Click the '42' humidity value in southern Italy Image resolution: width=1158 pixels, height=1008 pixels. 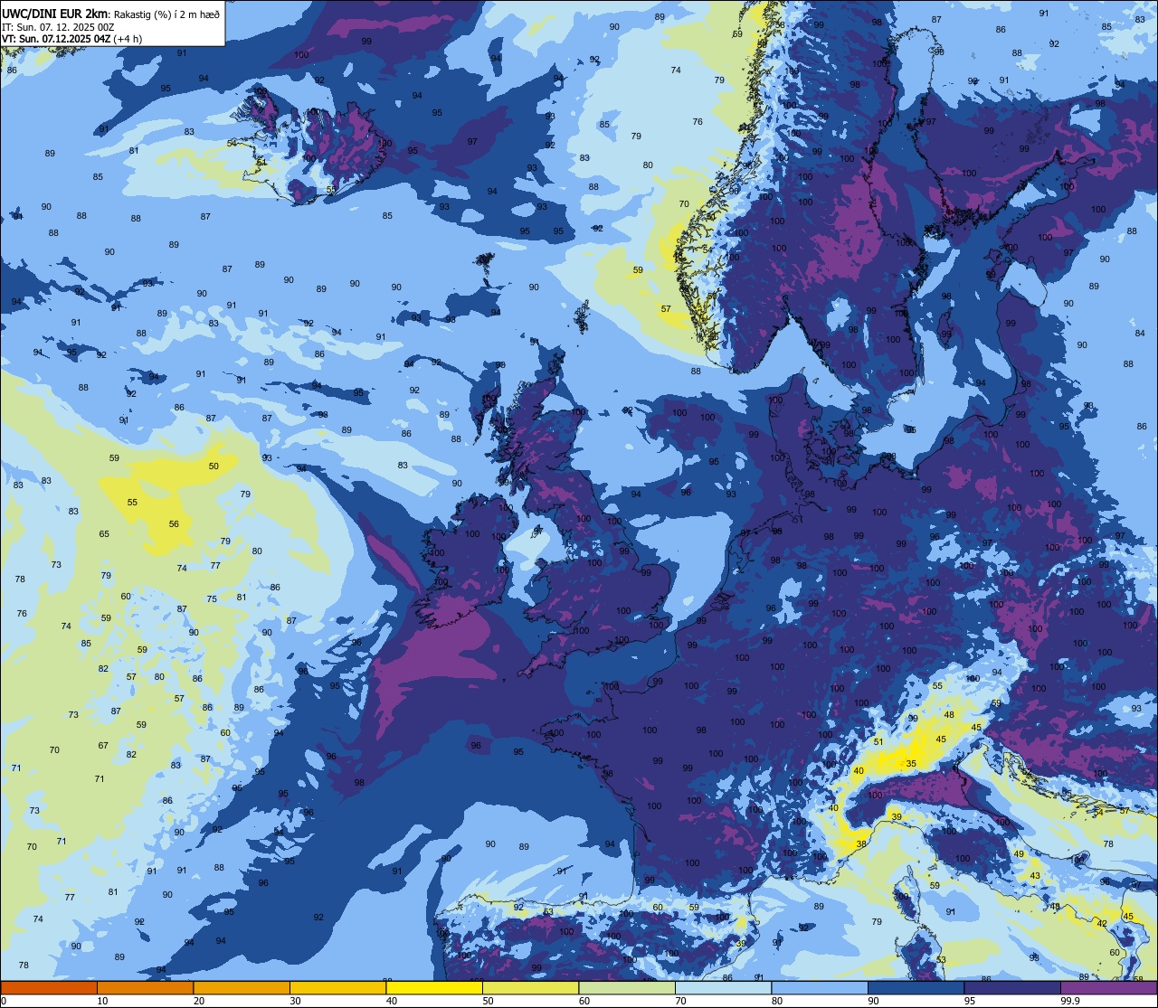click(x=1102, y=923)
